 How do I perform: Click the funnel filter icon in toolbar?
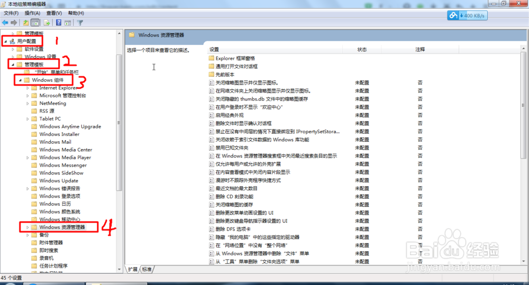click(x=80, y=23)
